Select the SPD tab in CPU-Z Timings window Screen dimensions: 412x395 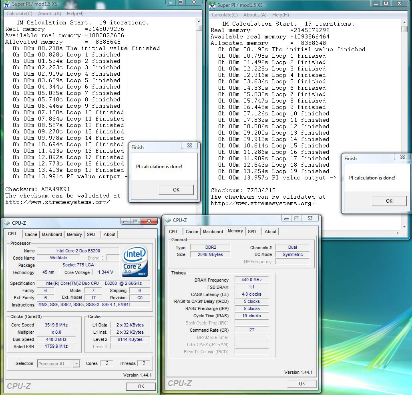tap(252, 232)
